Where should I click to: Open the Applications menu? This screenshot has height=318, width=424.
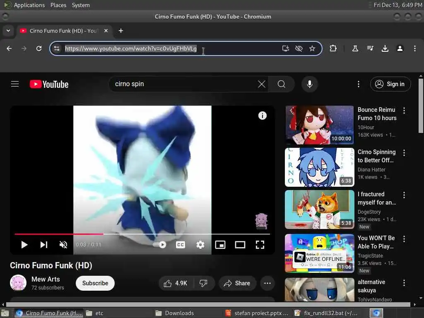pos(29,5)
